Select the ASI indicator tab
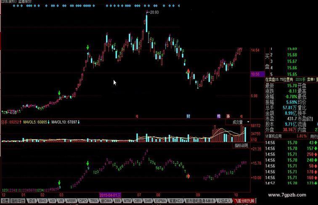The image size is (318, 205). [52, 201]
